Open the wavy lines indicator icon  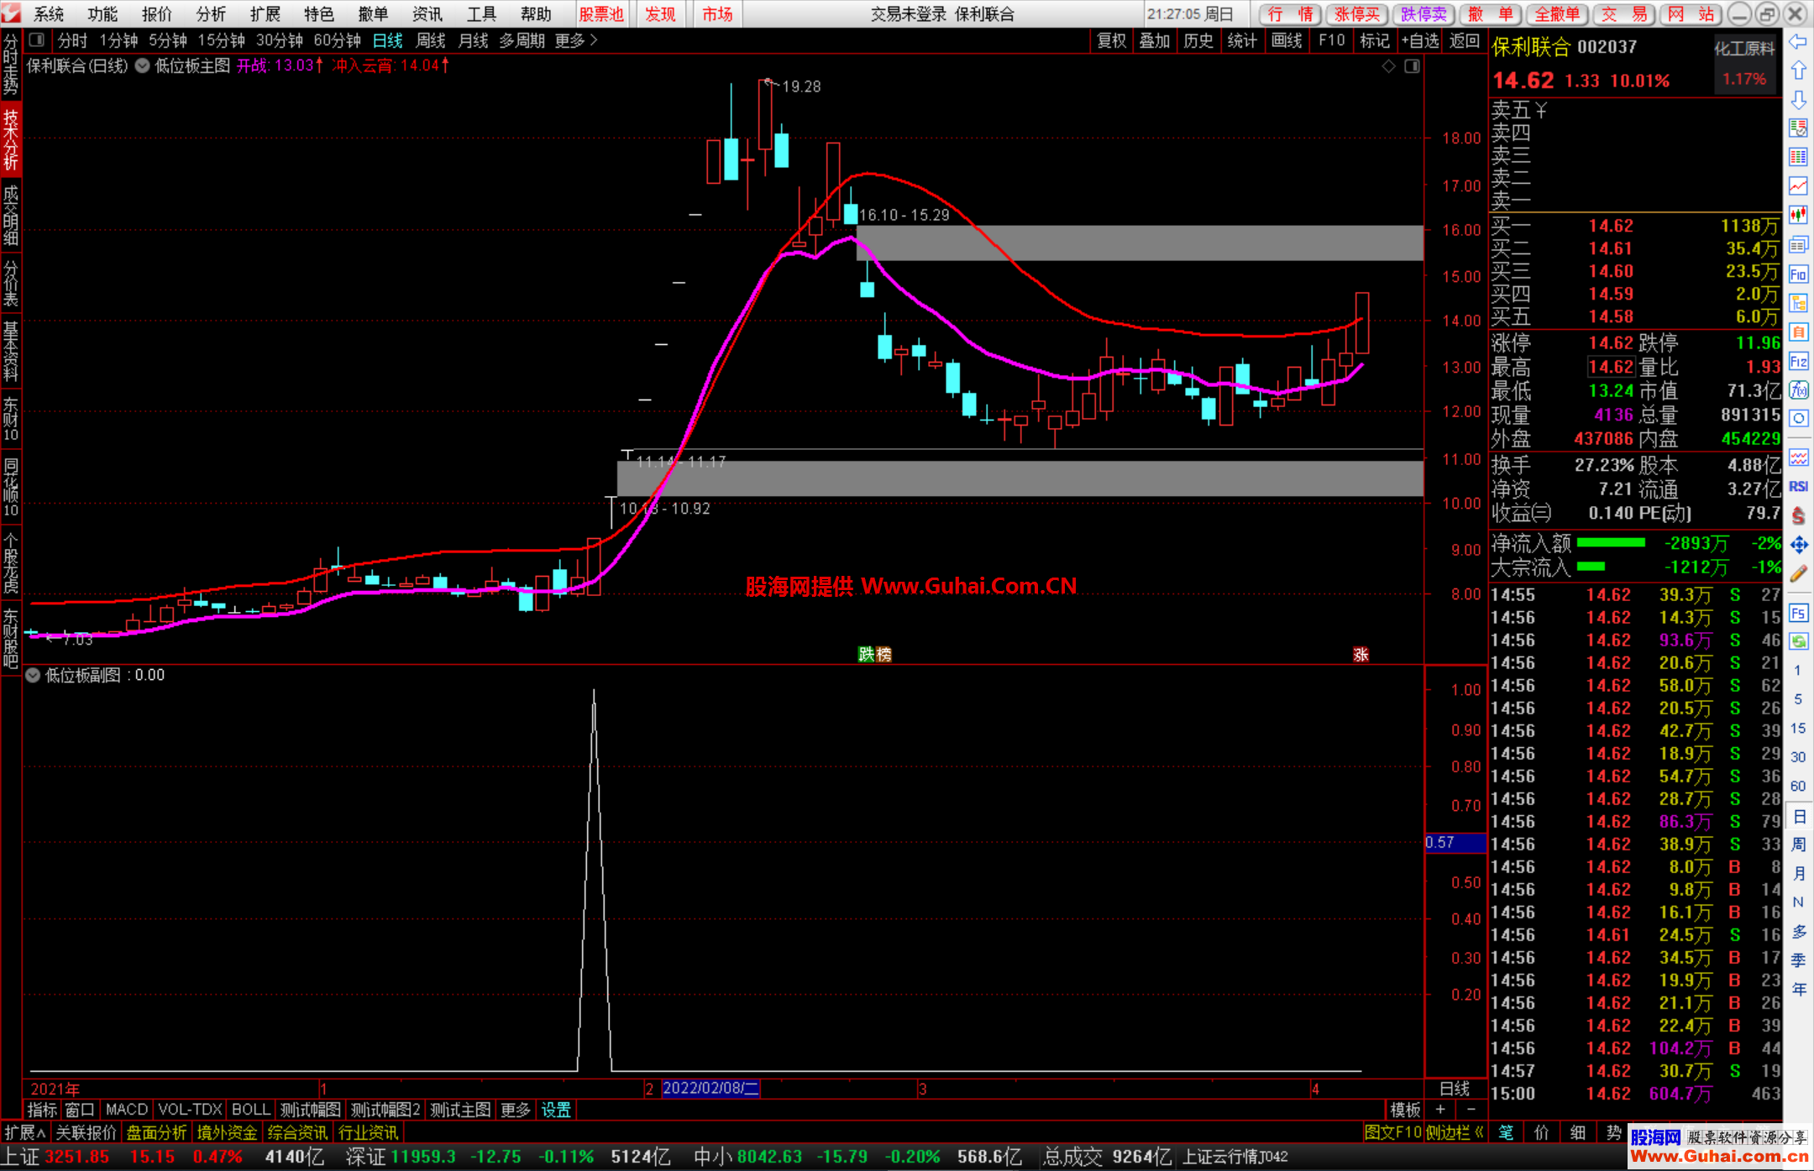coord(1798,457)
